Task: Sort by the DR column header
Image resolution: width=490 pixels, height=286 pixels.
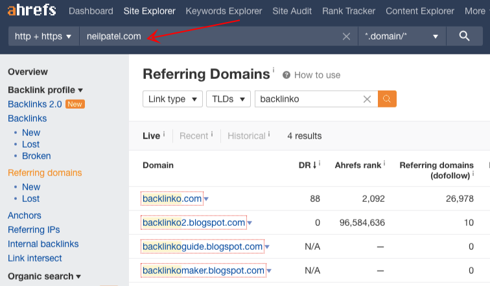Action: coord(307,165)
